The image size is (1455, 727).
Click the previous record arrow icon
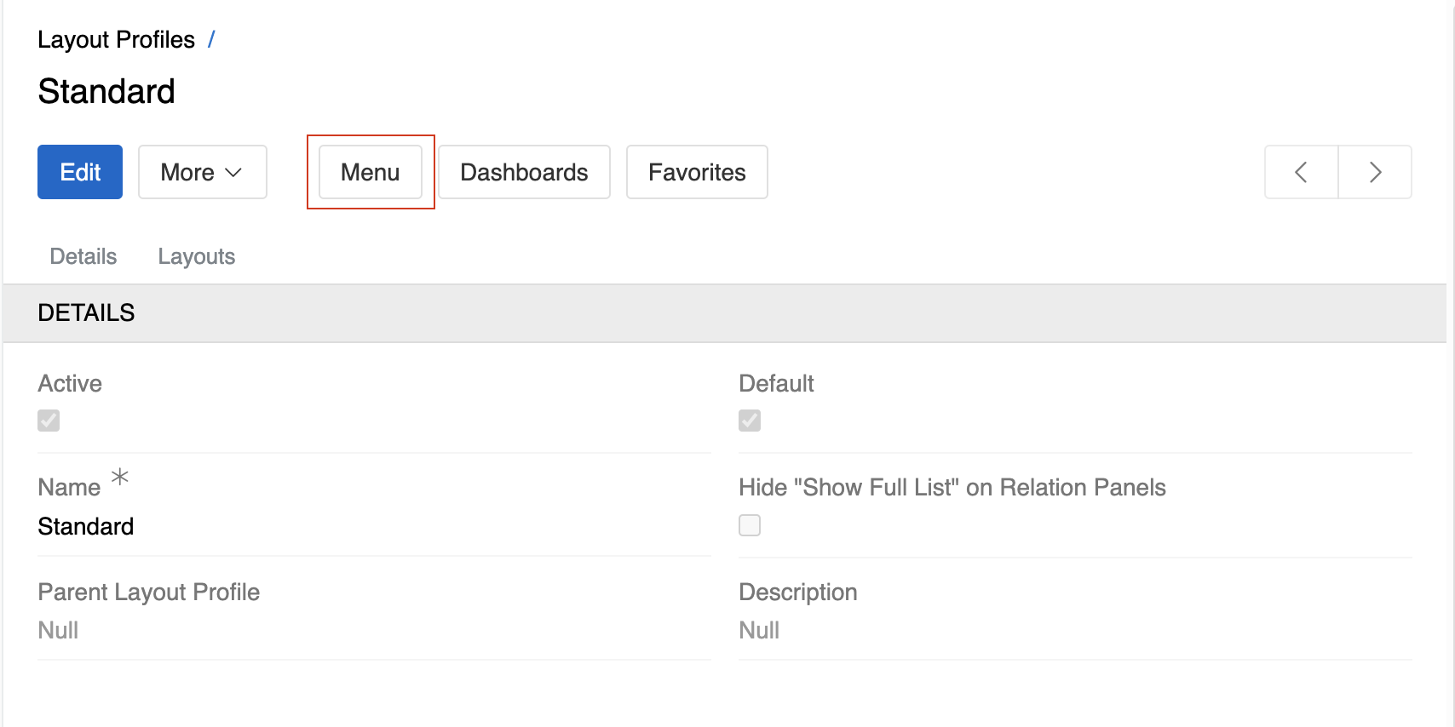click(x=1301, y=172)
